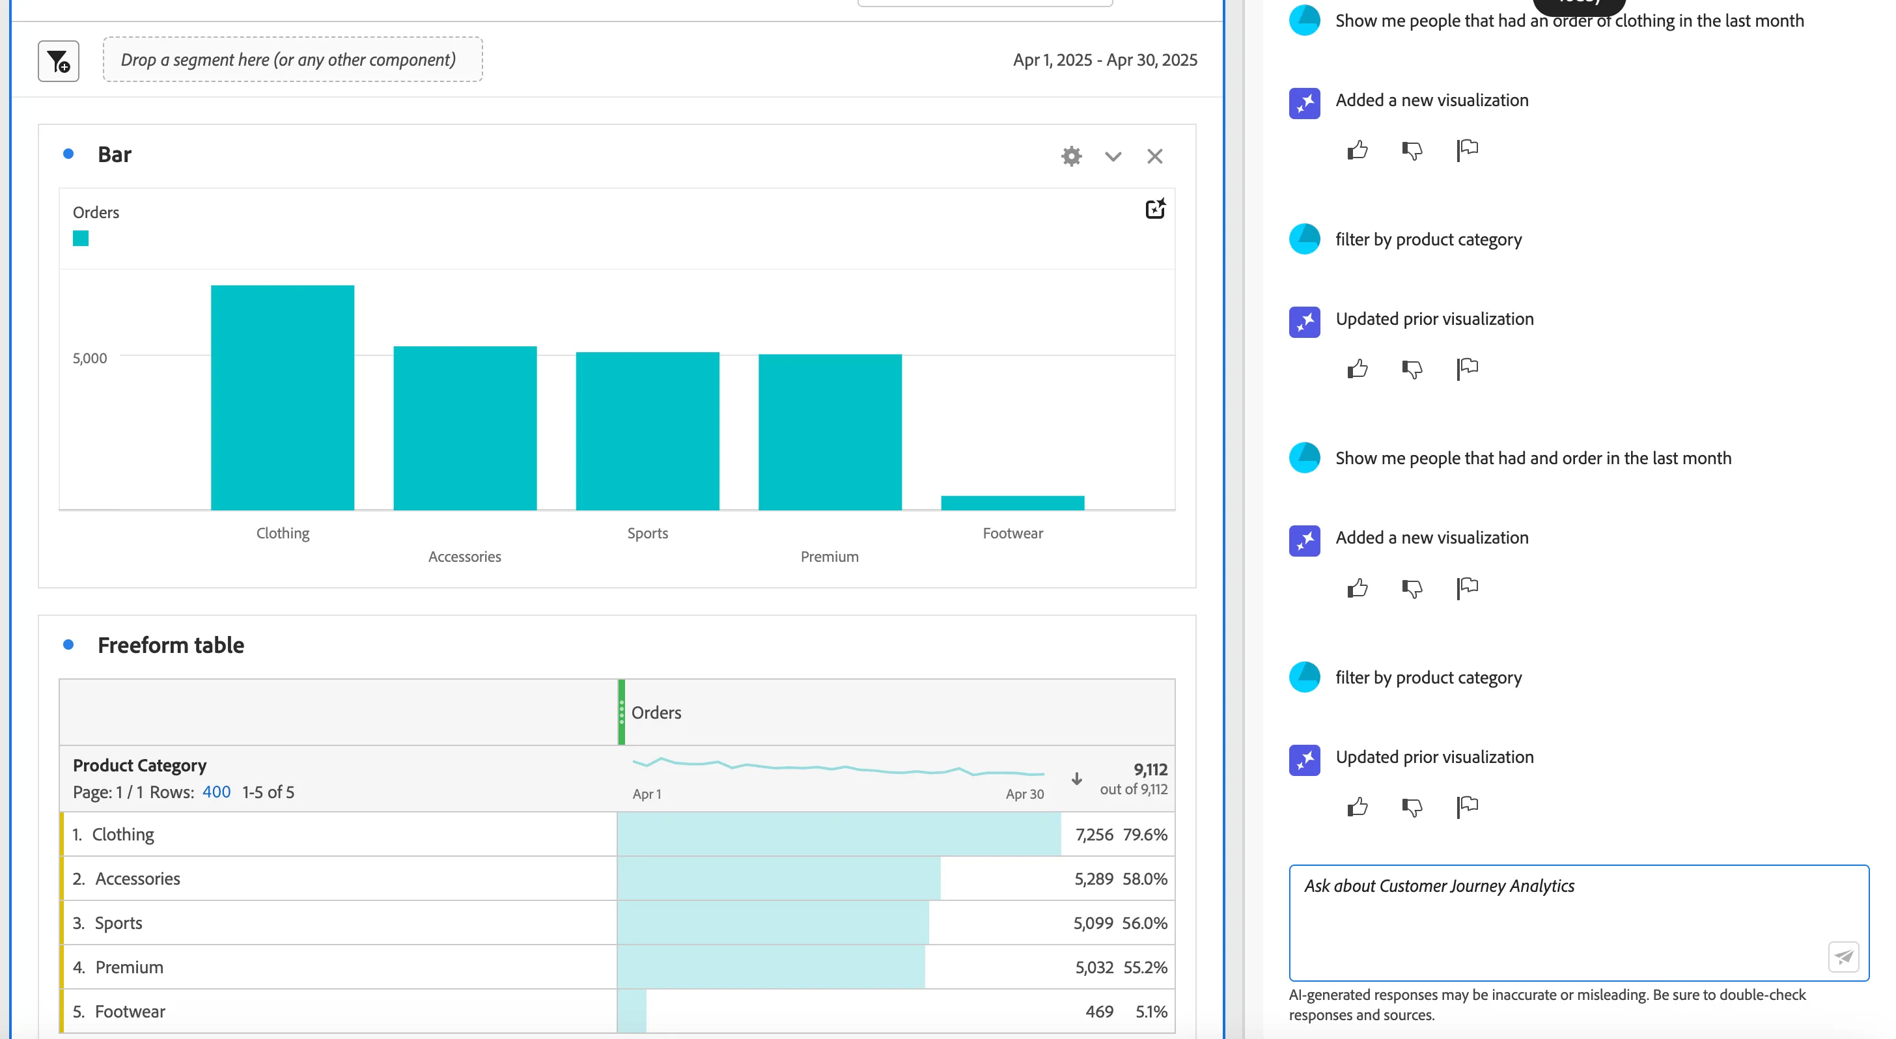Select the Orders column header

897,712
